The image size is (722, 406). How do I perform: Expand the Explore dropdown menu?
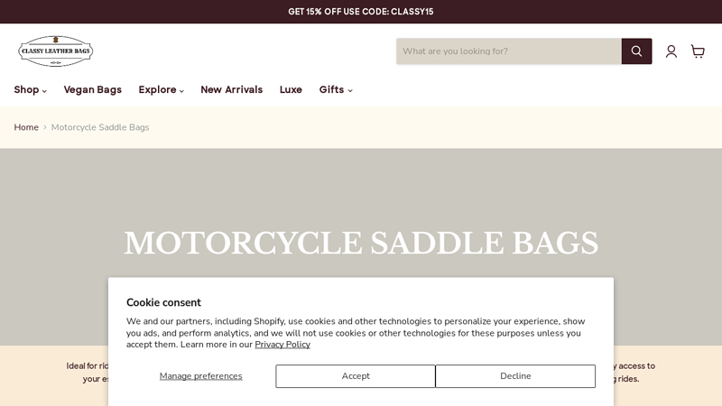point(161,90)
